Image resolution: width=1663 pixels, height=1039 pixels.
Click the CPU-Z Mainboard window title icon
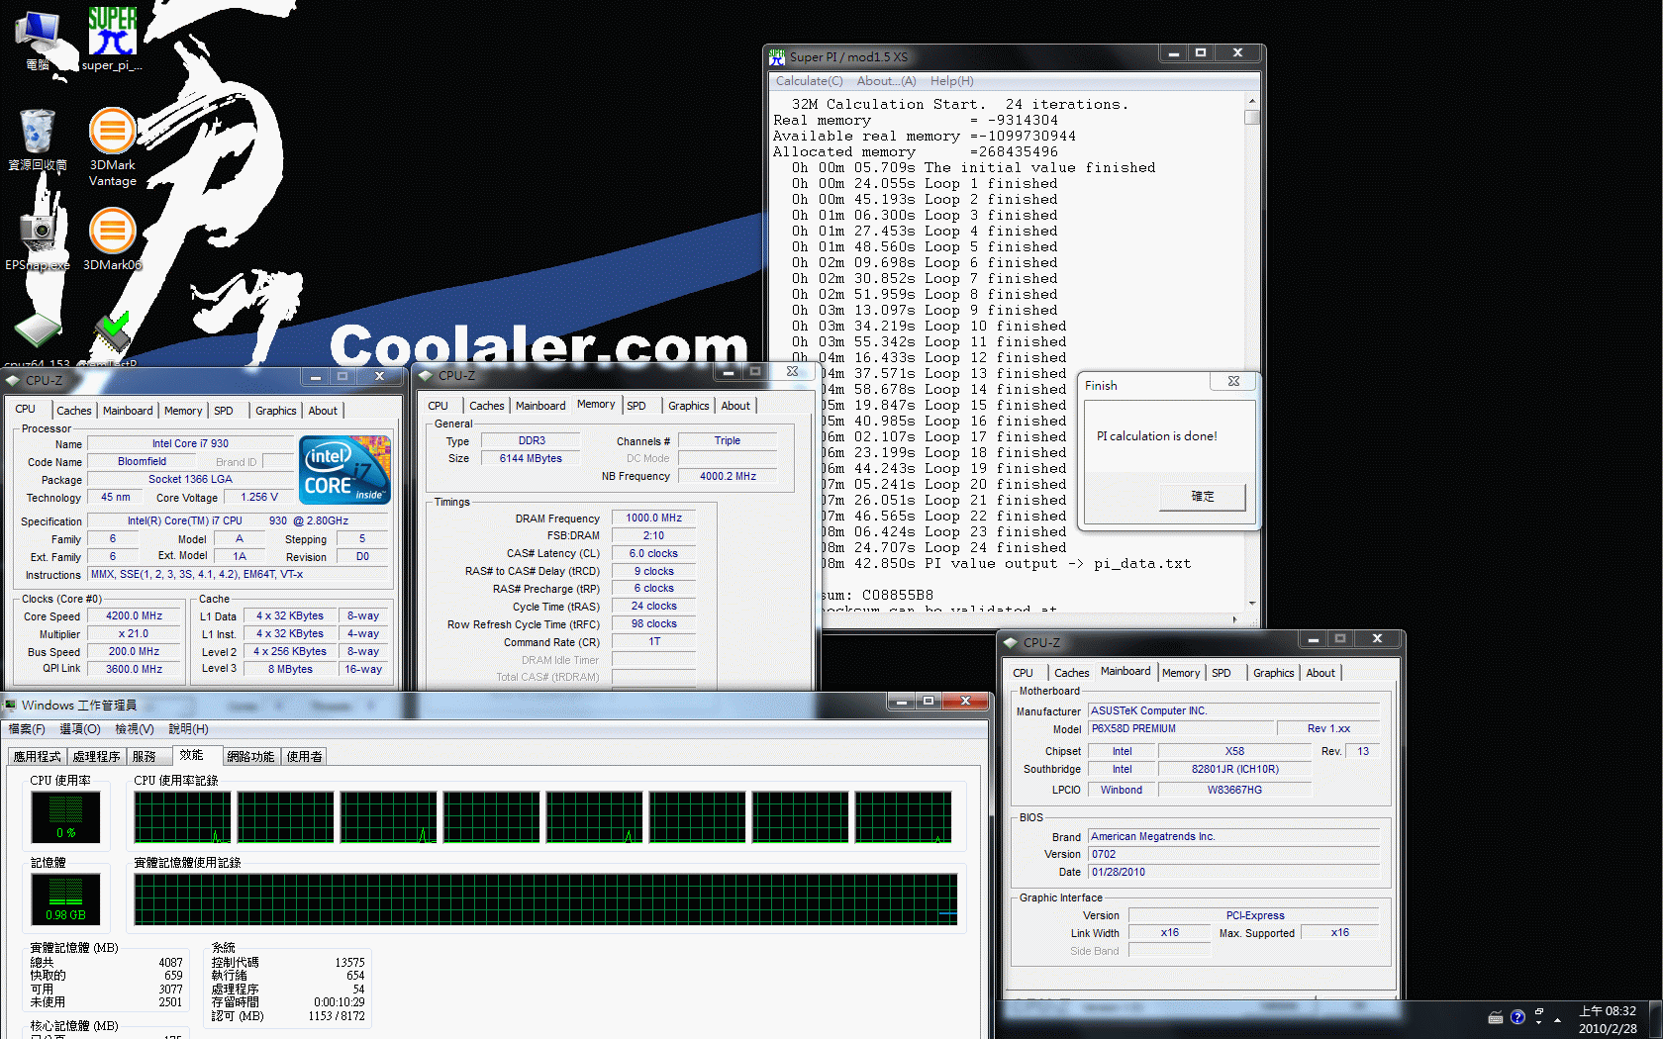tap(1011, 643)
